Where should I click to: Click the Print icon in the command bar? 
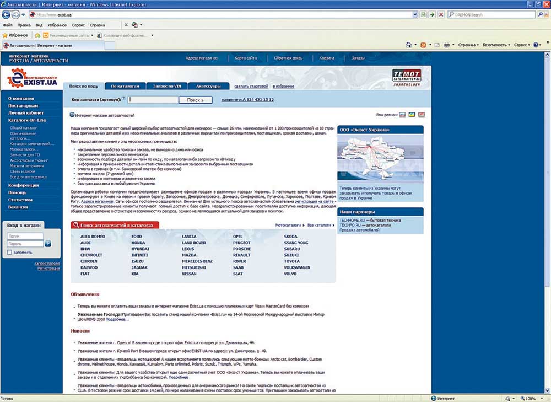point(447,45)
